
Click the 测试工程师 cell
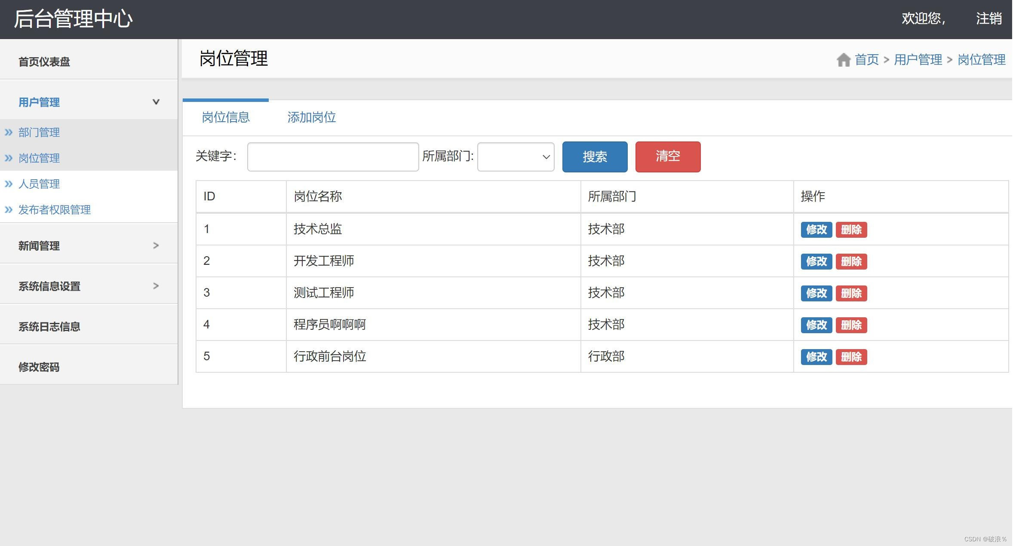[x=433, y=293]
